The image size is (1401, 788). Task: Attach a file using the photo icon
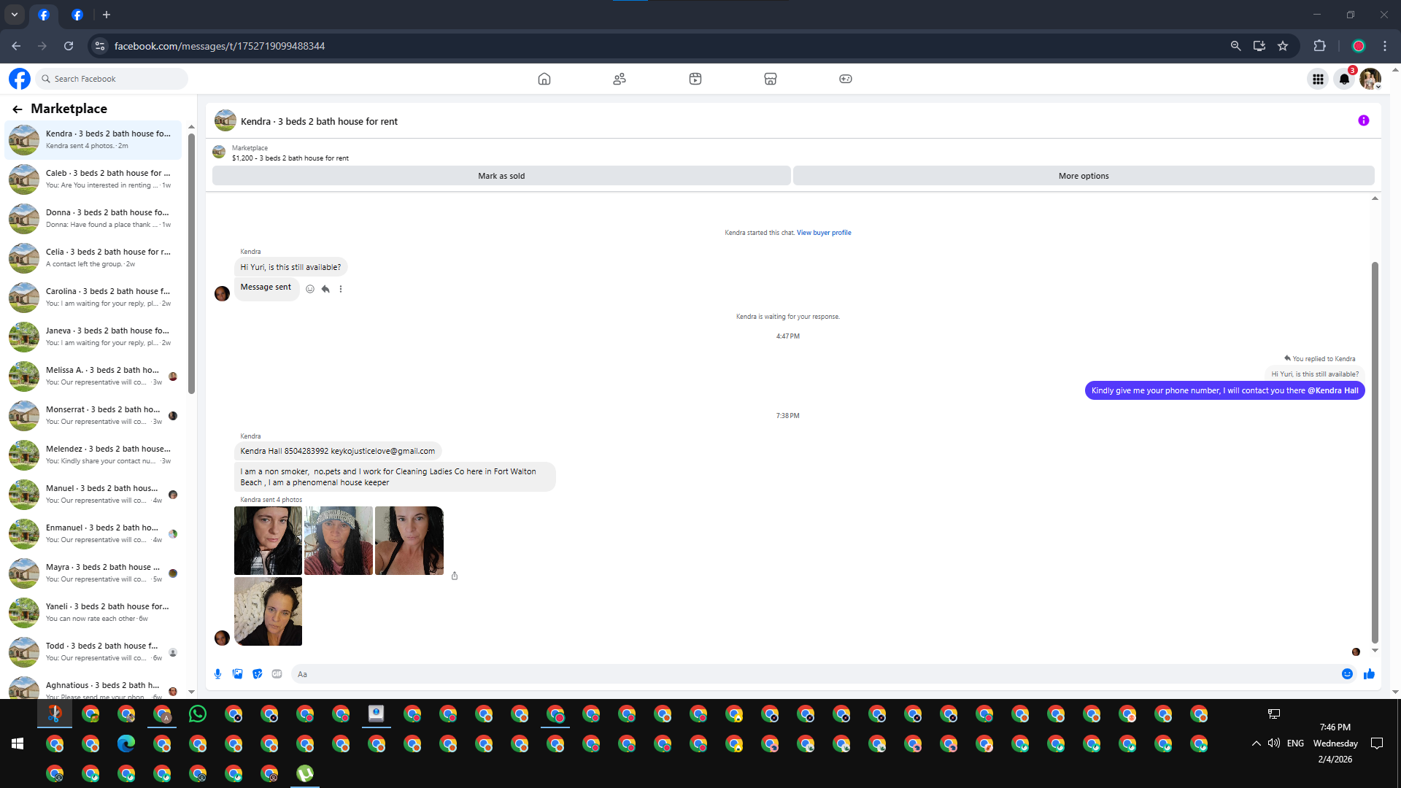(237, 674)
